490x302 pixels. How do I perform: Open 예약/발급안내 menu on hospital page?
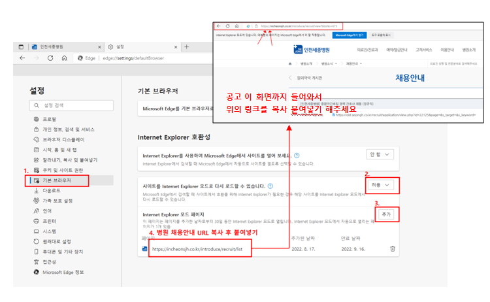point(397,50)
